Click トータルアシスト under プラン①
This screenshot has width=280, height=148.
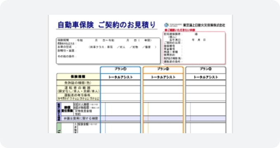point(121,77)
